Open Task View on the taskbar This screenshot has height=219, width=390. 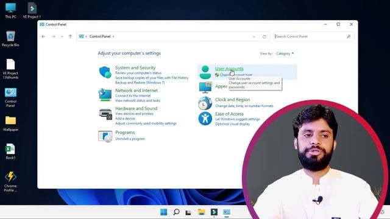188,212
